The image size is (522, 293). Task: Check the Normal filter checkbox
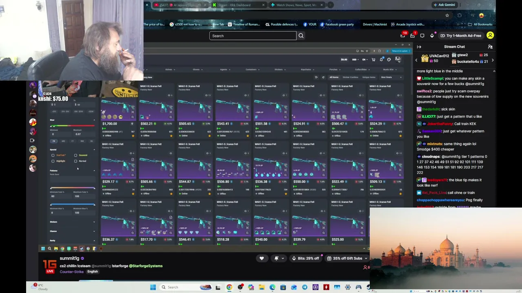(75, 161)
